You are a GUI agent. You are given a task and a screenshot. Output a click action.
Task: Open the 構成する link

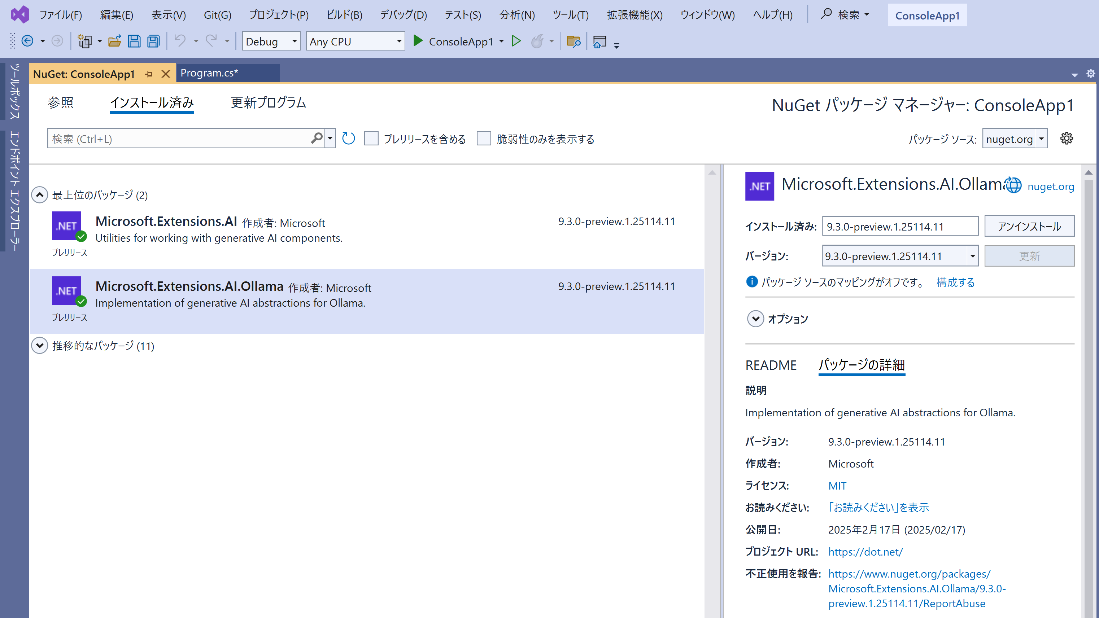point(956,282)
